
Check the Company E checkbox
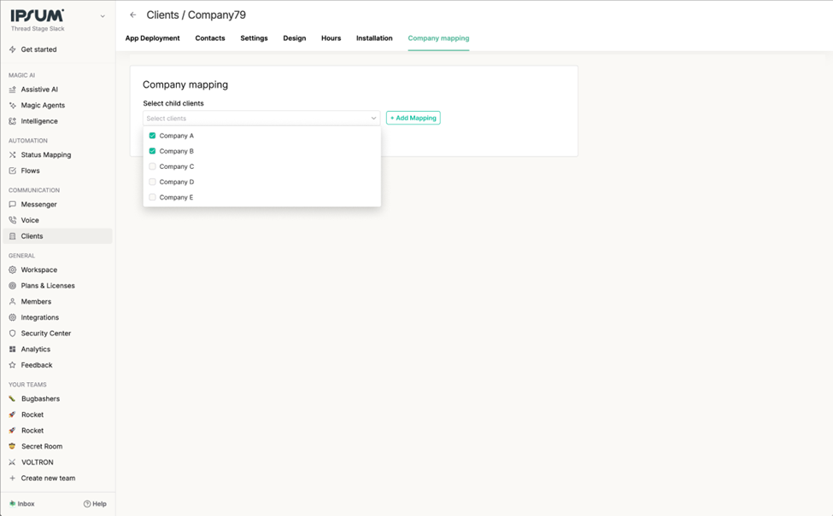(152, 197)
